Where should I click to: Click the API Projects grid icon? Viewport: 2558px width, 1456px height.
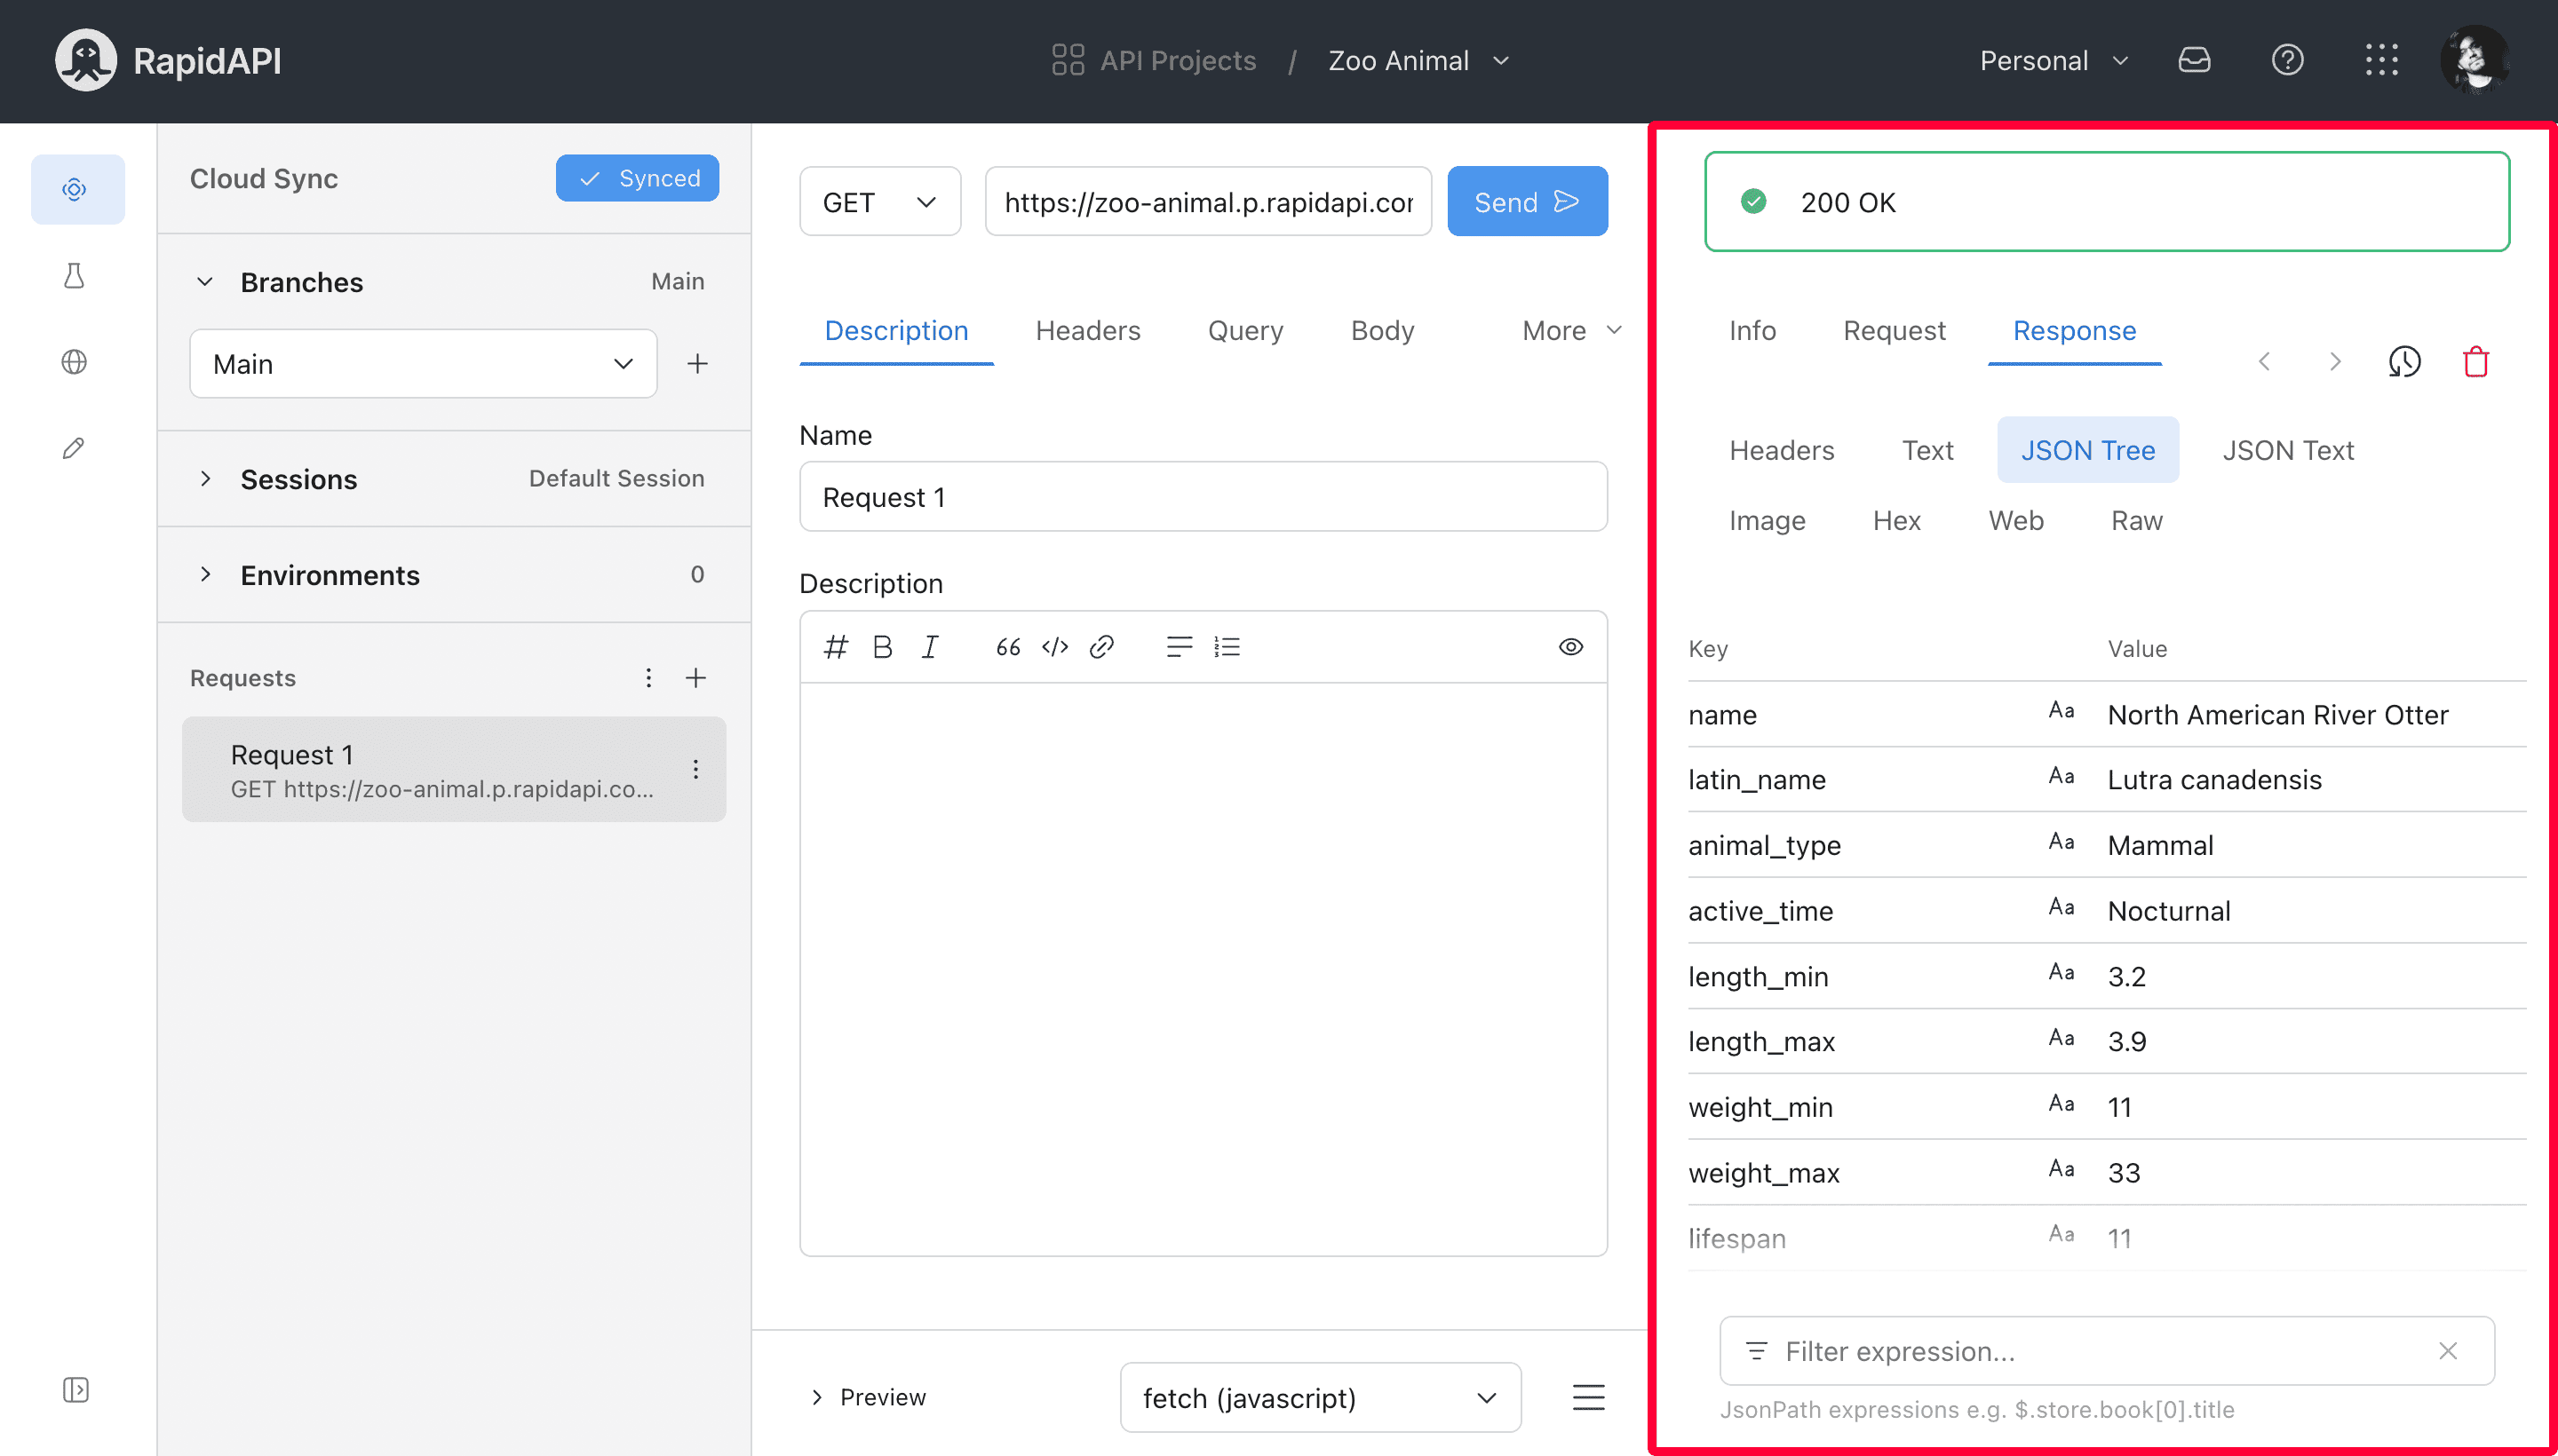(x=1068, y=60)
